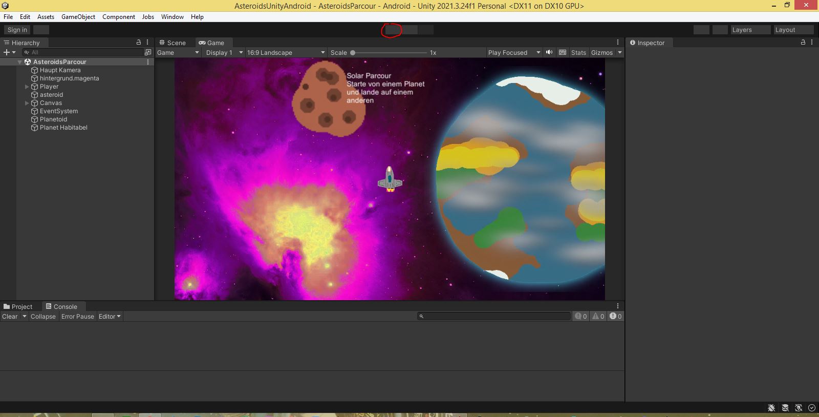The image size is (819, 417).
Task: Lock the Inspector panel with padlock icon
Action: [803, 43]
